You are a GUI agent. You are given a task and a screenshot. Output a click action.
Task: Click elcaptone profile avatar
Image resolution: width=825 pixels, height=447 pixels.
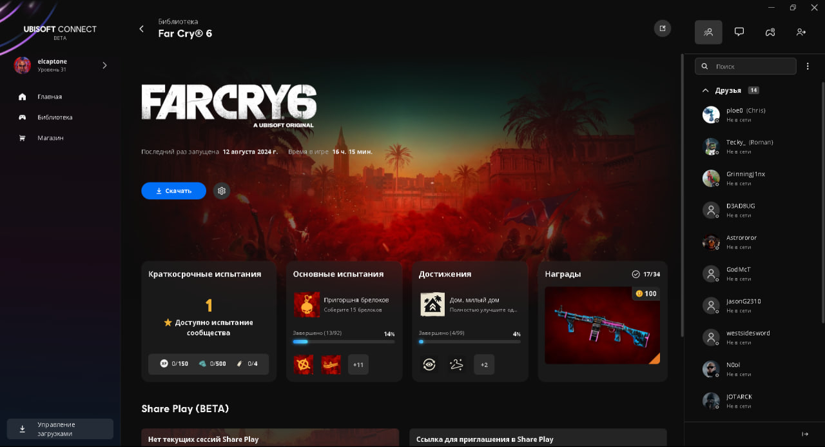(23, 65)
